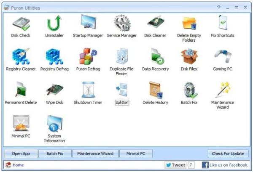Open the System Information icon
This screenshot has width=253, height=172.
point(55,123)
